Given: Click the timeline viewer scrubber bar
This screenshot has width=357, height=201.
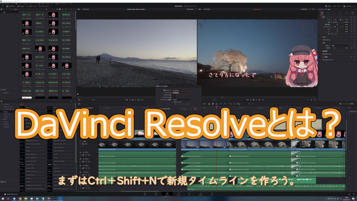Looking at the screenshot, I should pyautogui.click(x=257, y=97).
